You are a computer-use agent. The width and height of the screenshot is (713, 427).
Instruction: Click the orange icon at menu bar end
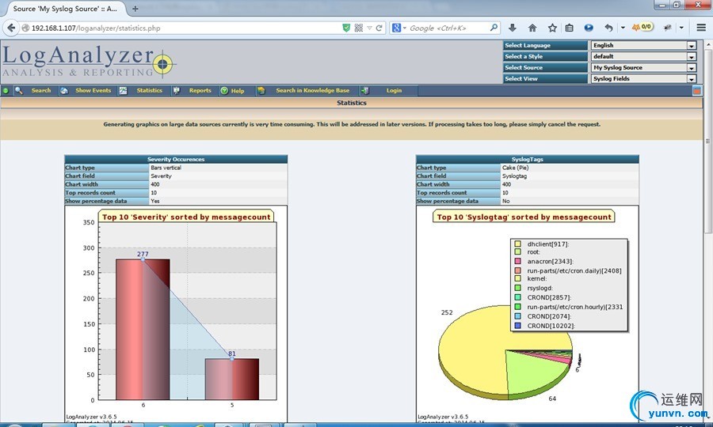coord(696,91)
